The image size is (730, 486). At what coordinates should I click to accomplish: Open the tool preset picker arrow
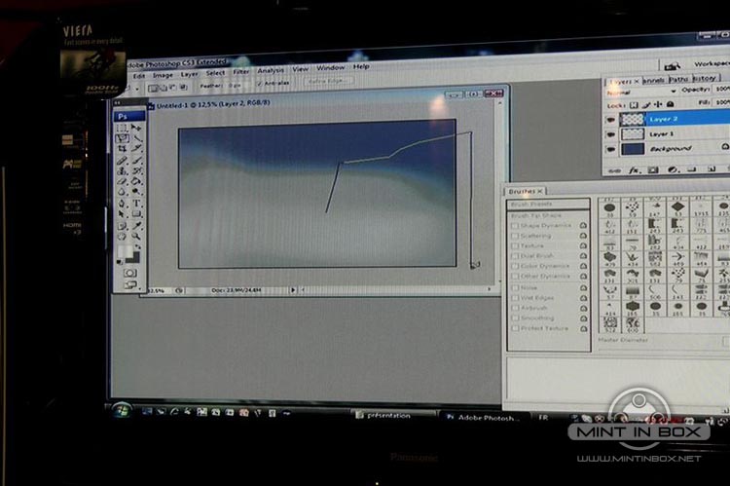(137, 89)
